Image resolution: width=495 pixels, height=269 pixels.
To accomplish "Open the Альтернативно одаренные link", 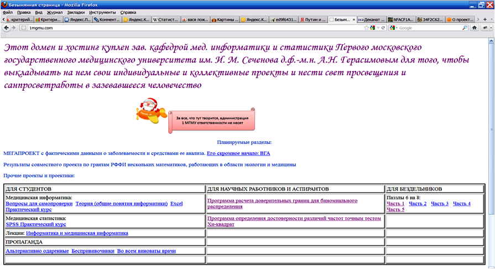I will pos(37,251).
